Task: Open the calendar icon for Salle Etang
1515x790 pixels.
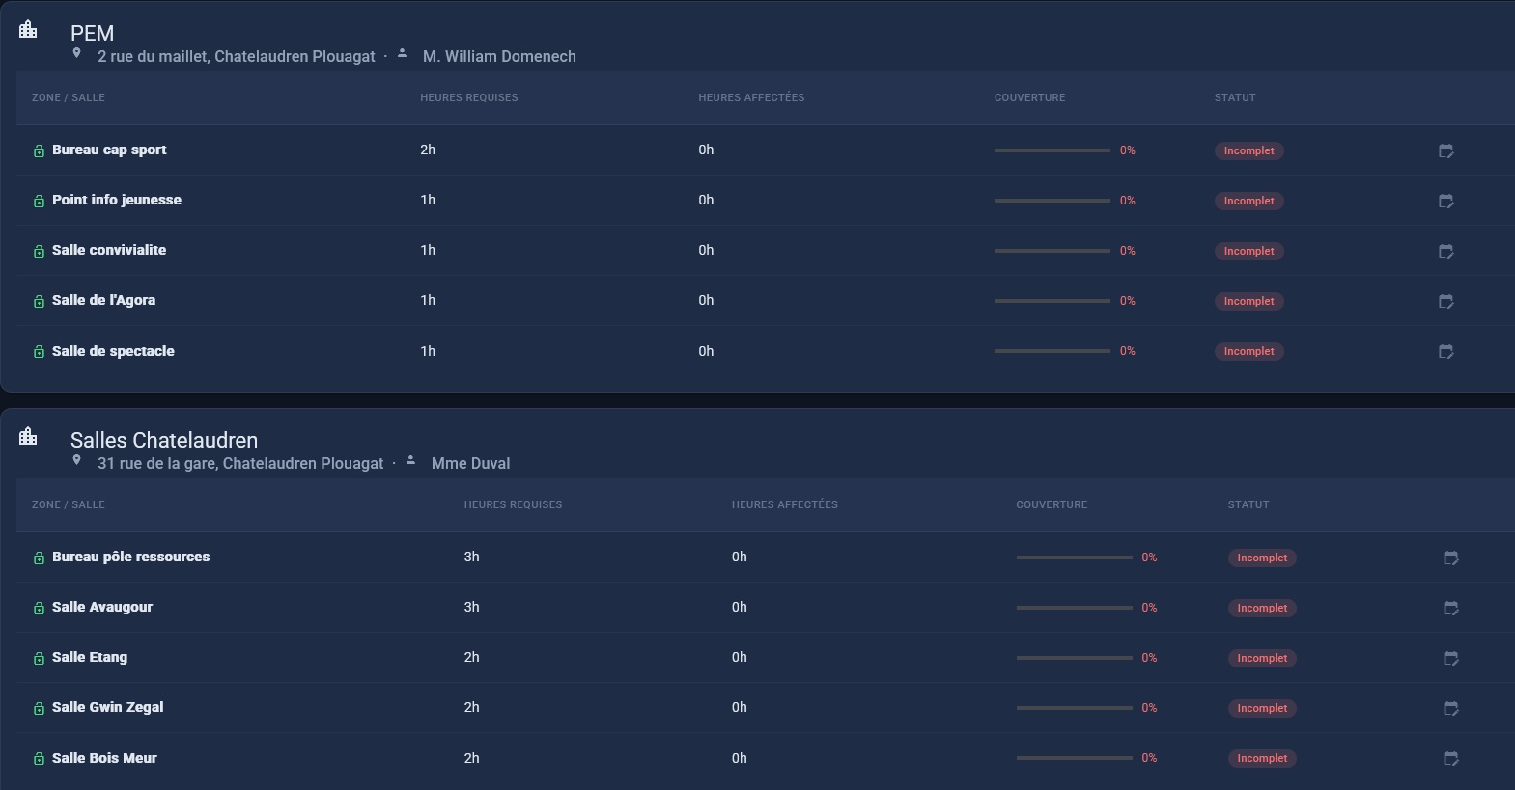Action: click(x=1451, y=658)
